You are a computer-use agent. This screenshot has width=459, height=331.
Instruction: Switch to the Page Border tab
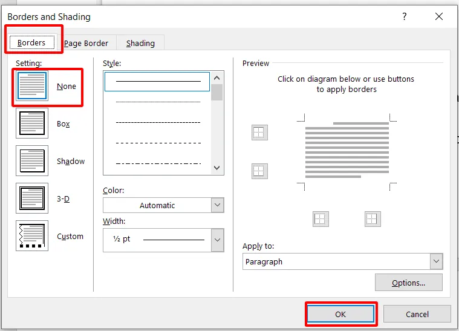coord(86,43)
